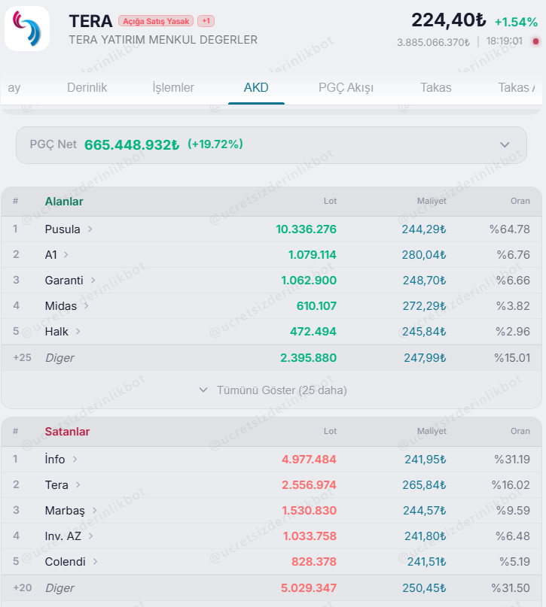Click the Maliyet column header under Alanlar
The height and width of the screenshot is (607, 546).
[432, 201]
